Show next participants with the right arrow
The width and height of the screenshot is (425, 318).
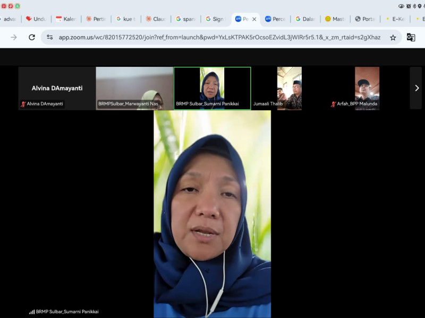(x=416, y=88)
